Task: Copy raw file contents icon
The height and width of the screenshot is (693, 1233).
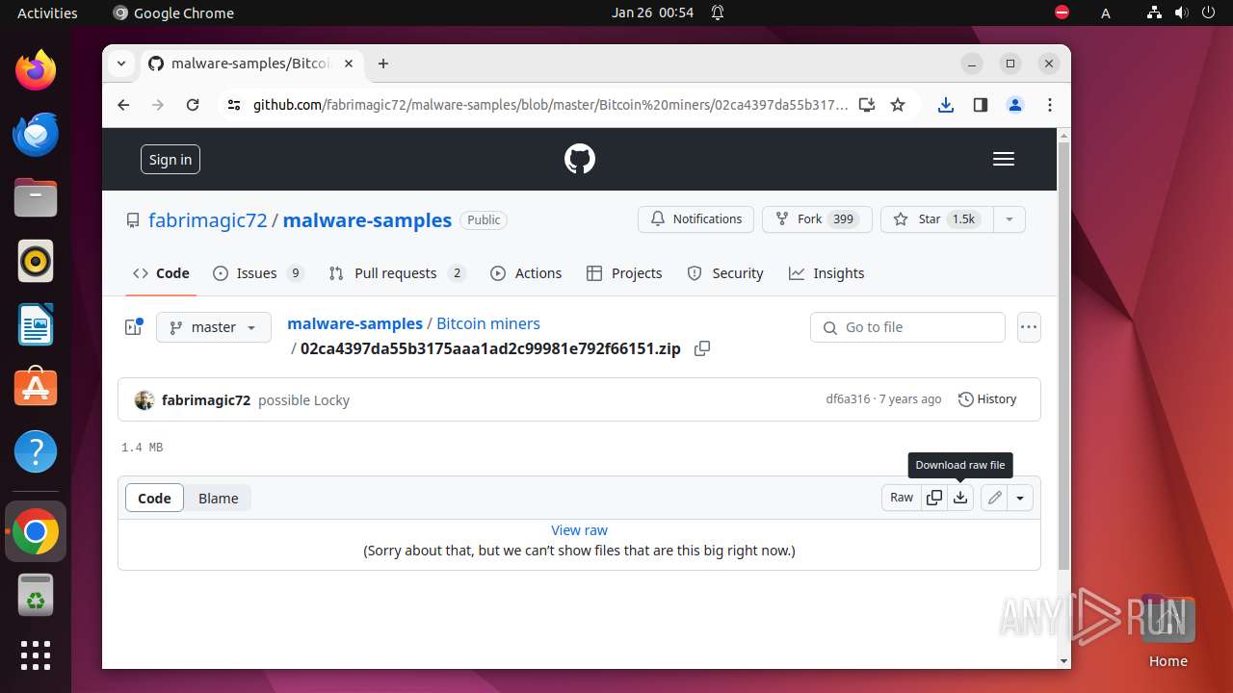Action: pos(934,498)
